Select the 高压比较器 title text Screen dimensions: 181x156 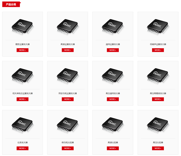pos(158,142)
